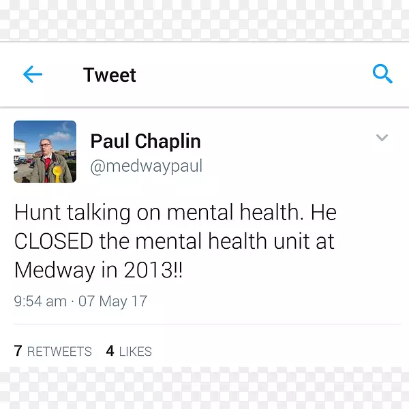Click the retweet count number 7
The height and width of the screenshot is (409, 409).
coord(18,351)
